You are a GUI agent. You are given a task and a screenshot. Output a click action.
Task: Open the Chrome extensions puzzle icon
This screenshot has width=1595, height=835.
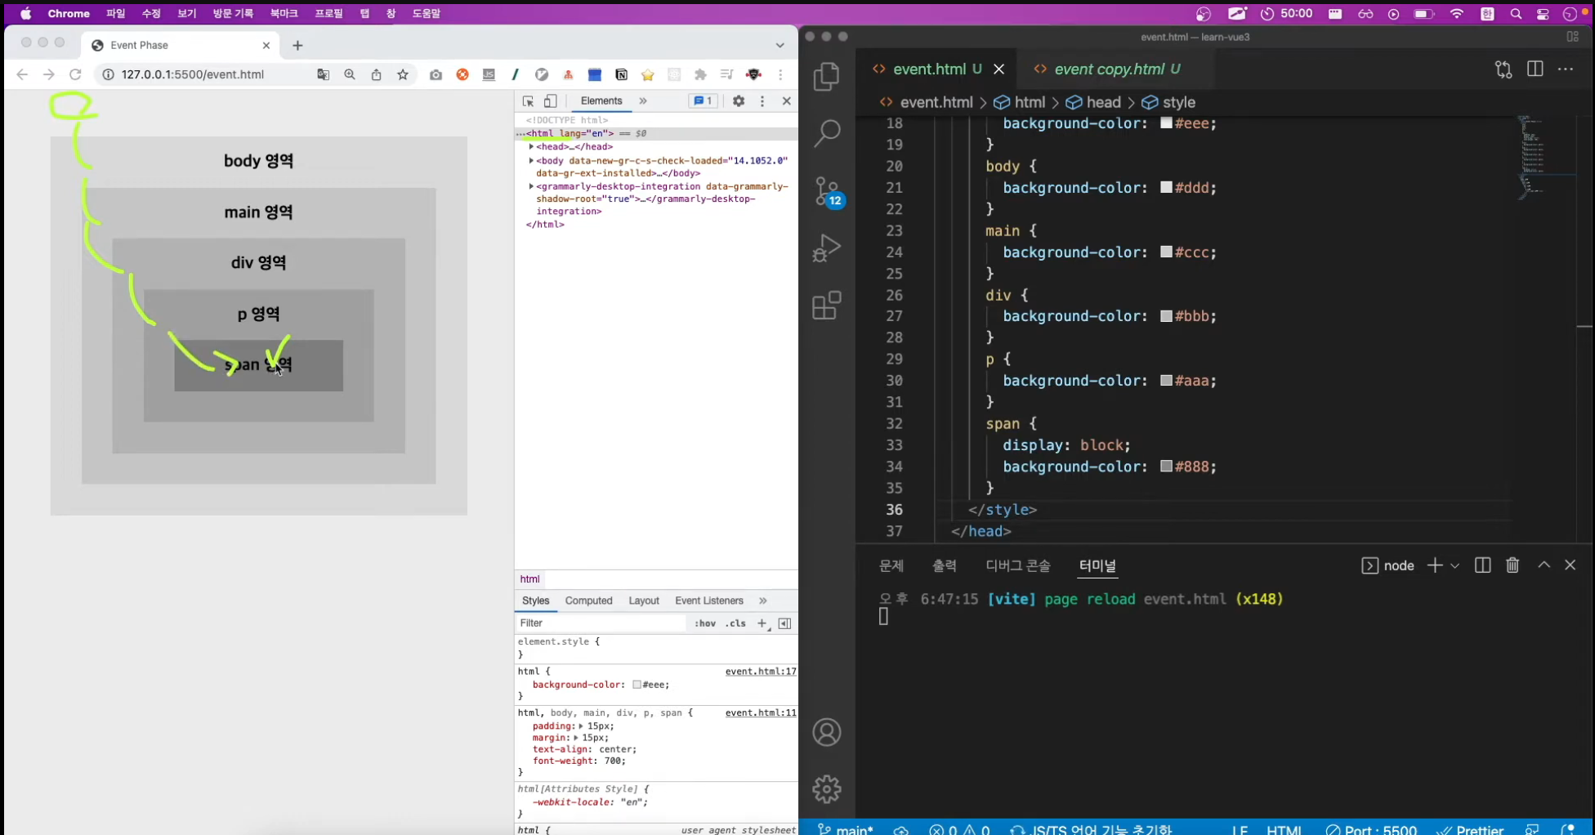700,74
